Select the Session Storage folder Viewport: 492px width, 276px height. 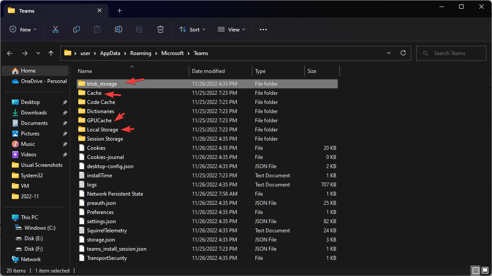pyautogui.click(x=207, y=139)
